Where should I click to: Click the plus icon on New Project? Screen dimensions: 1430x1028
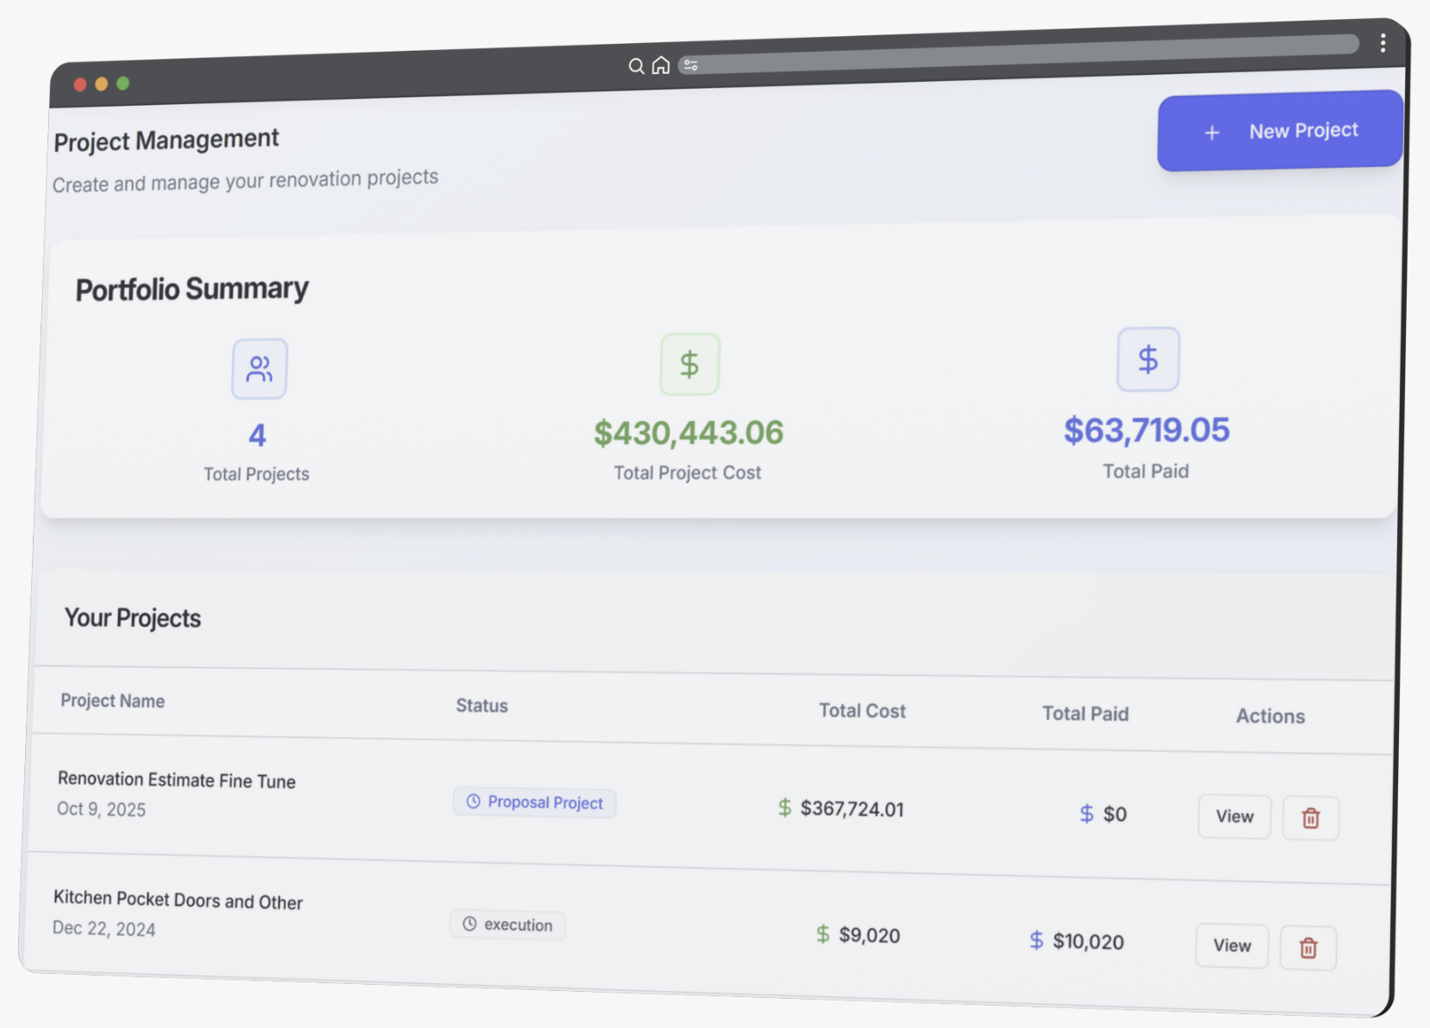click(1212, 133)
